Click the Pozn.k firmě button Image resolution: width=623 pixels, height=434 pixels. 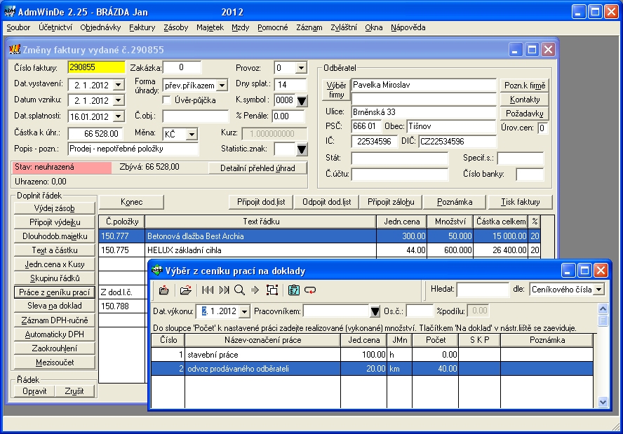525,86
